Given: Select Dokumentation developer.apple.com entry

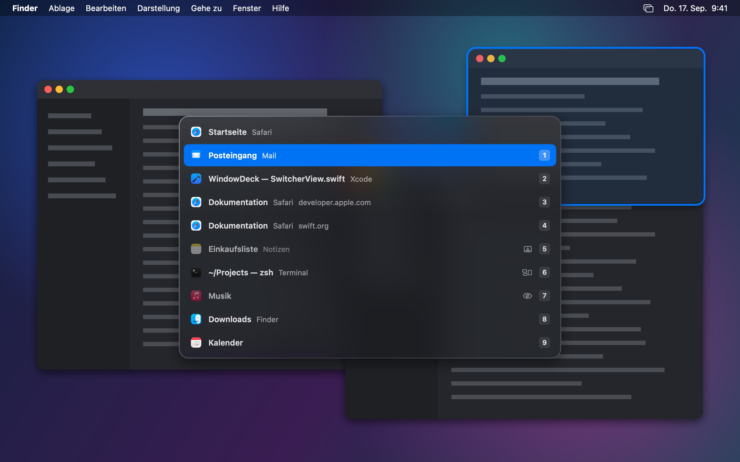Looking at the screenshot, I should [370, 202].
